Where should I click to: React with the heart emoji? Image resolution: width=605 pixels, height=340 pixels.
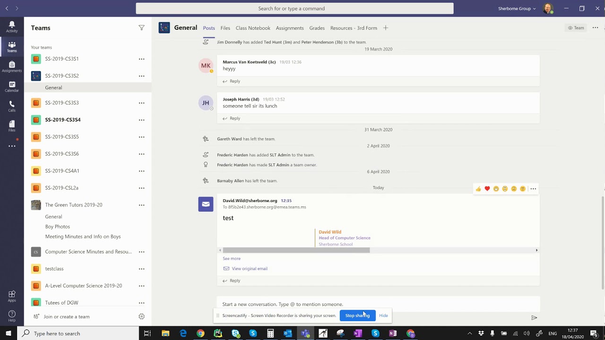coord(487,189)
